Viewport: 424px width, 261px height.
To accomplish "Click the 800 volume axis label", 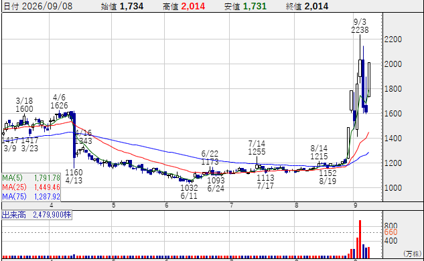I will pyautogui.click(x=391, y=226).
